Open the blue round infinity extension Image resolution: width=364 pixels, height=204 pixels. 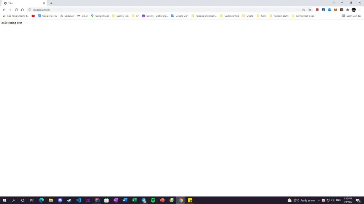coord(330,10)
